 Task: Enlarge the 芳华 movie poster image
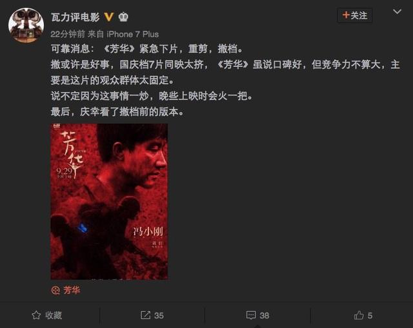[x=109, y=202]
